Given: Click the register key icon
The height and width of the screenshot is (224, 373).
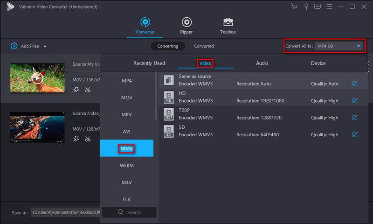Looking at the screenshot, I should click(x=306, y=7).
